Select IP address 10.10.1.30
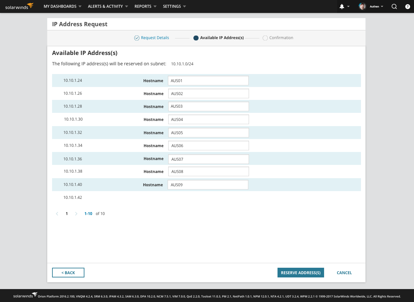414x302 pixels. click(73, 119)
